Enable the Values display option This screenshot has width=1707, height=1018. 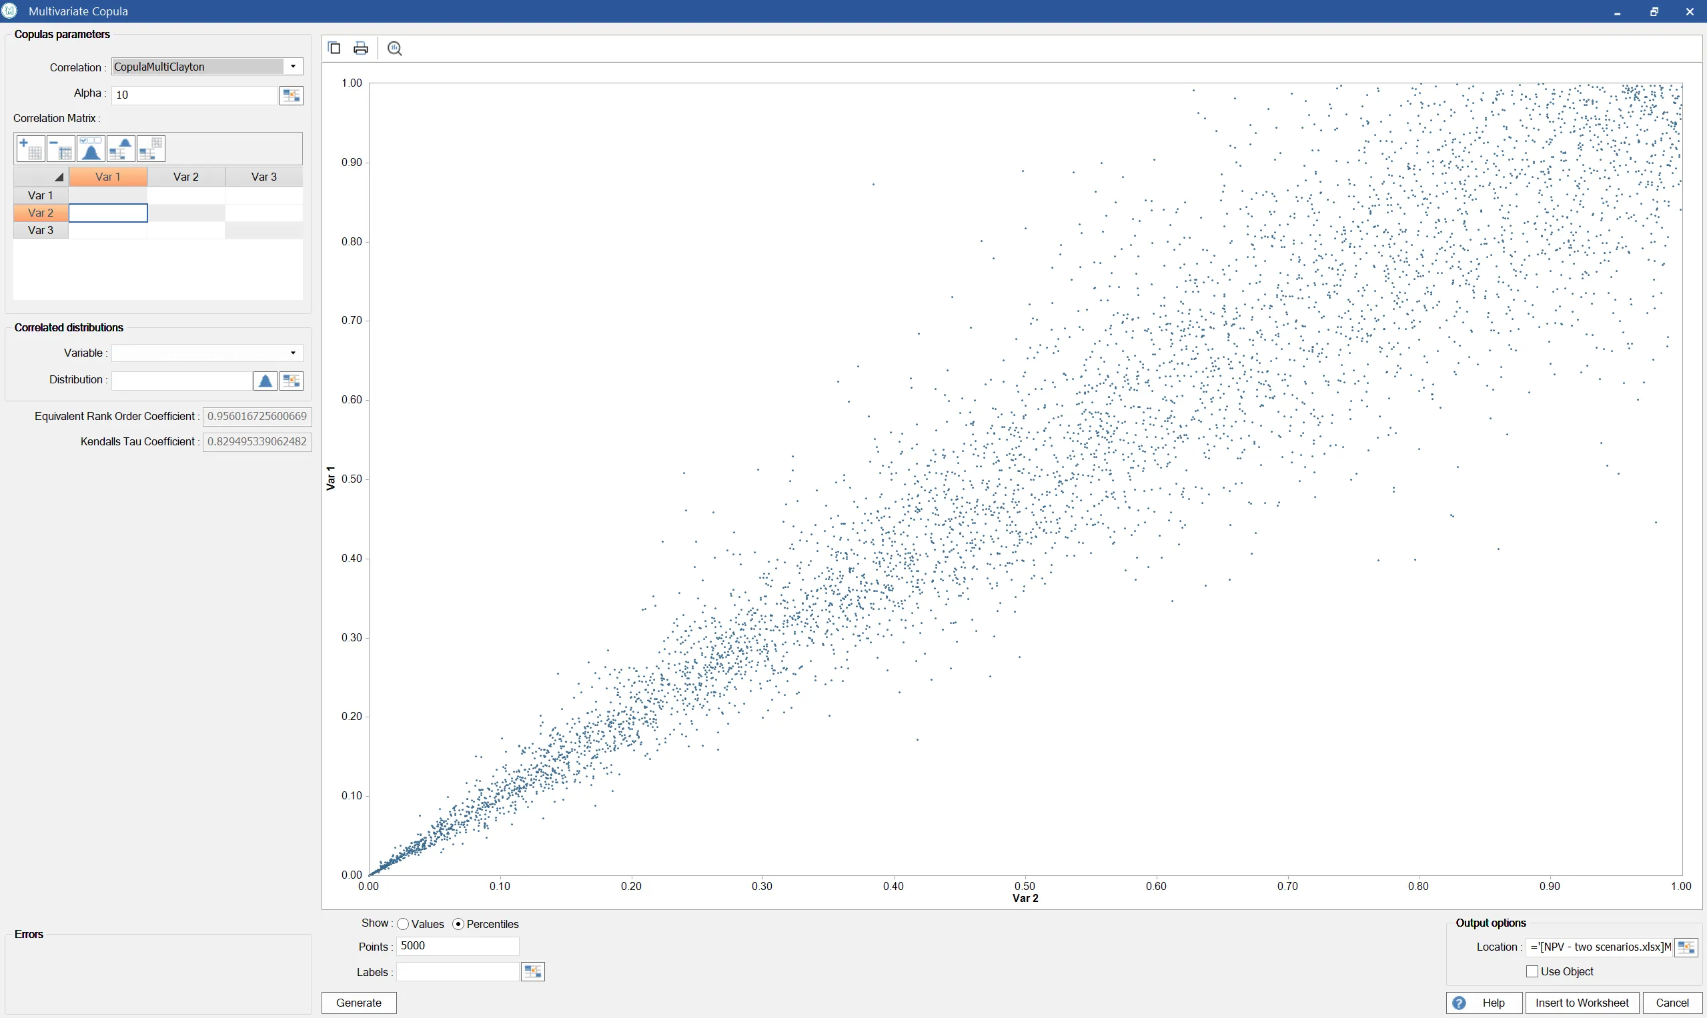click(x=404, y=923)
